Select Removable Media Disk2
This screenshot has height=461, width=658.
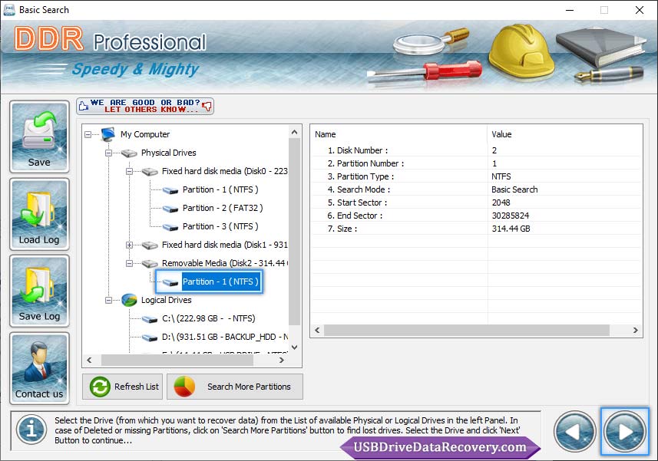[x=224, y=263]
